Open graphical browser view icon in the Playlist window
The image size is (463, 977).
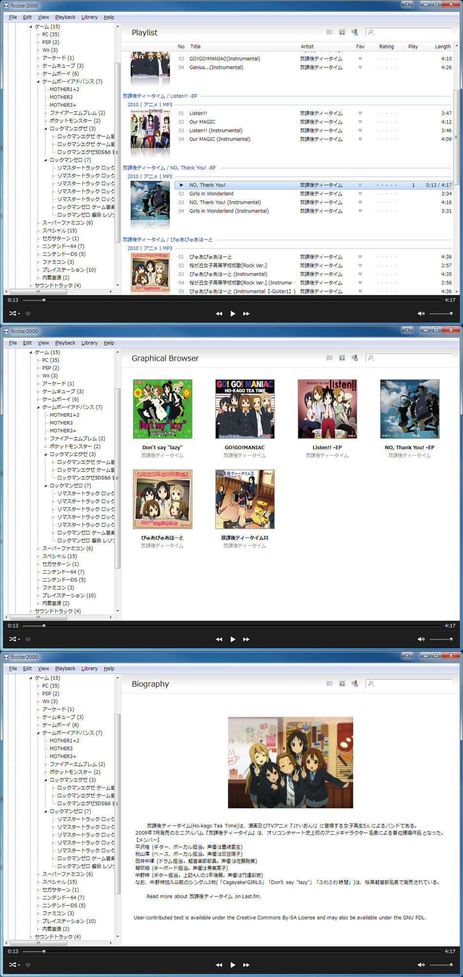point(342,32)
